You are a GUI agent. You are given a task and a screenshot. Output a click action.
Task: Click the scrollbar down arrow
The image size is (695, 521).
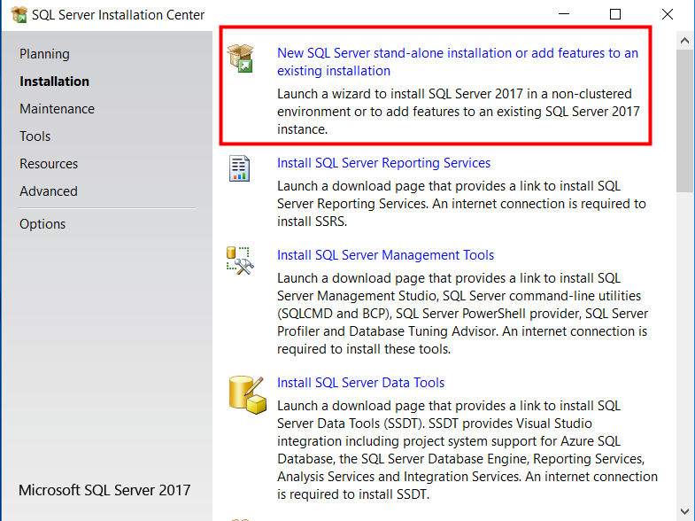click(x=684, y=511)
